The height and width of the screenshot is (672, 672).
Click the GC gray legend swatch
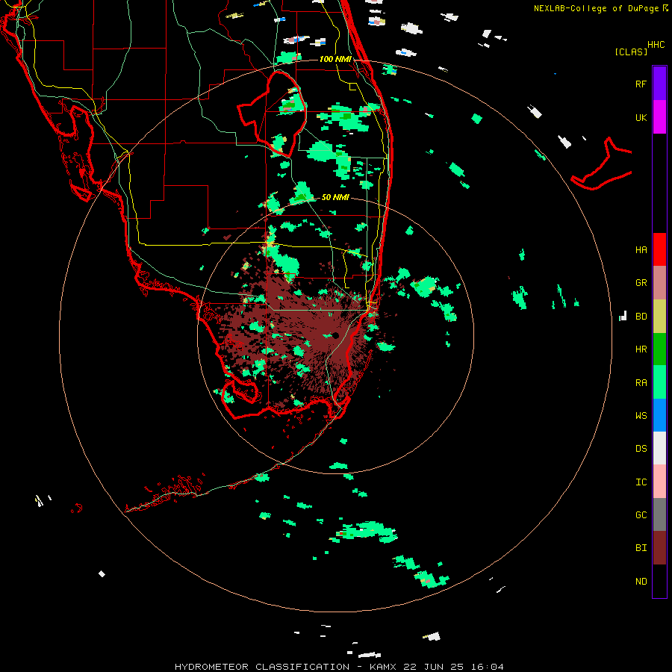point(659,514)
